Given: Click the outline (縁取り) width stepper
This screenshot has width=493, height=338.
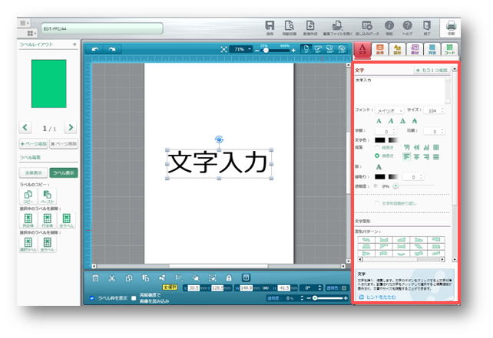Looking at the screenshot, I should click(422, 177).
